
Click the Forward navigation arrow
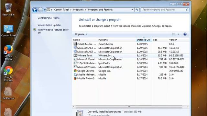click(x=40, y=10)
